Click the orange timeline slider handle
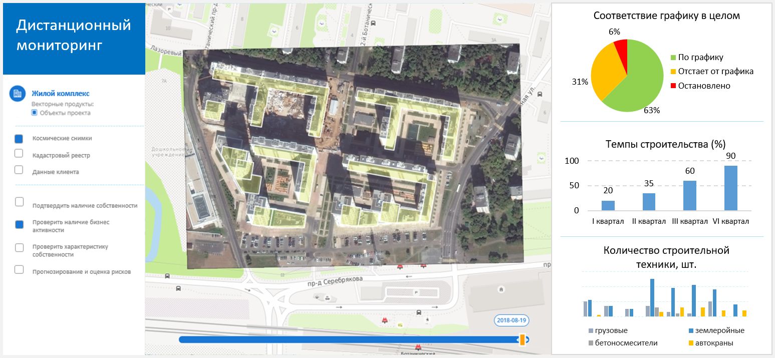This screenshot has width=775, height=358. 522,339
